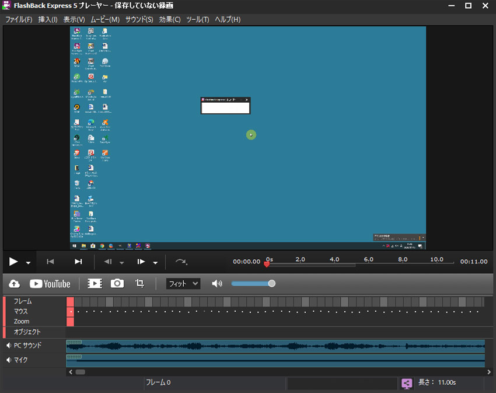This screenshot has height=393, width=496.
Task: Click the 長さ: 11.00s status text
Action: (437, 382)
